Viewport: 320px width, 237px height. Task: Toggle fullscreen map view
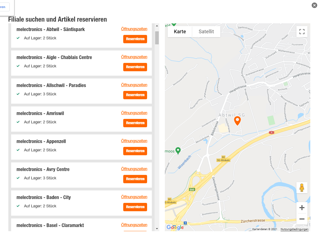302,32
